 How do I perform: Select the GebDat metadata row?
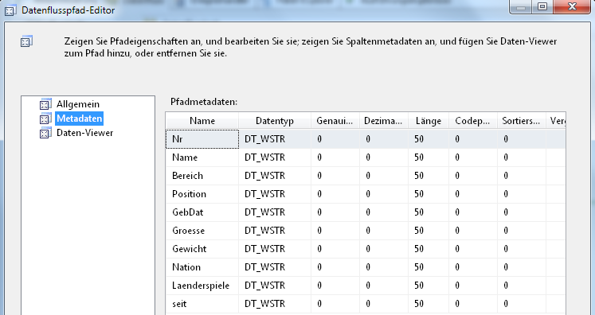366,212
